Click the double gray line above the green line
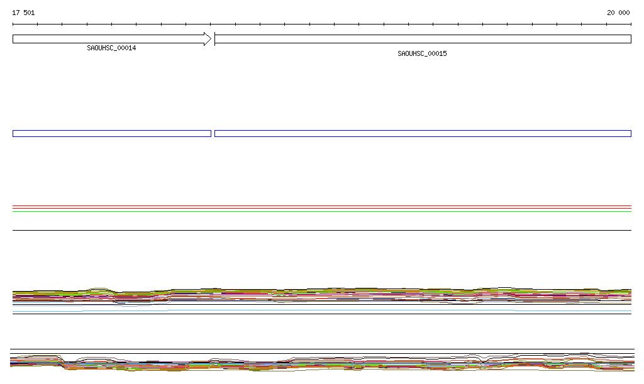Viewport: 644px width, 384px height. [x=322, y=207]
